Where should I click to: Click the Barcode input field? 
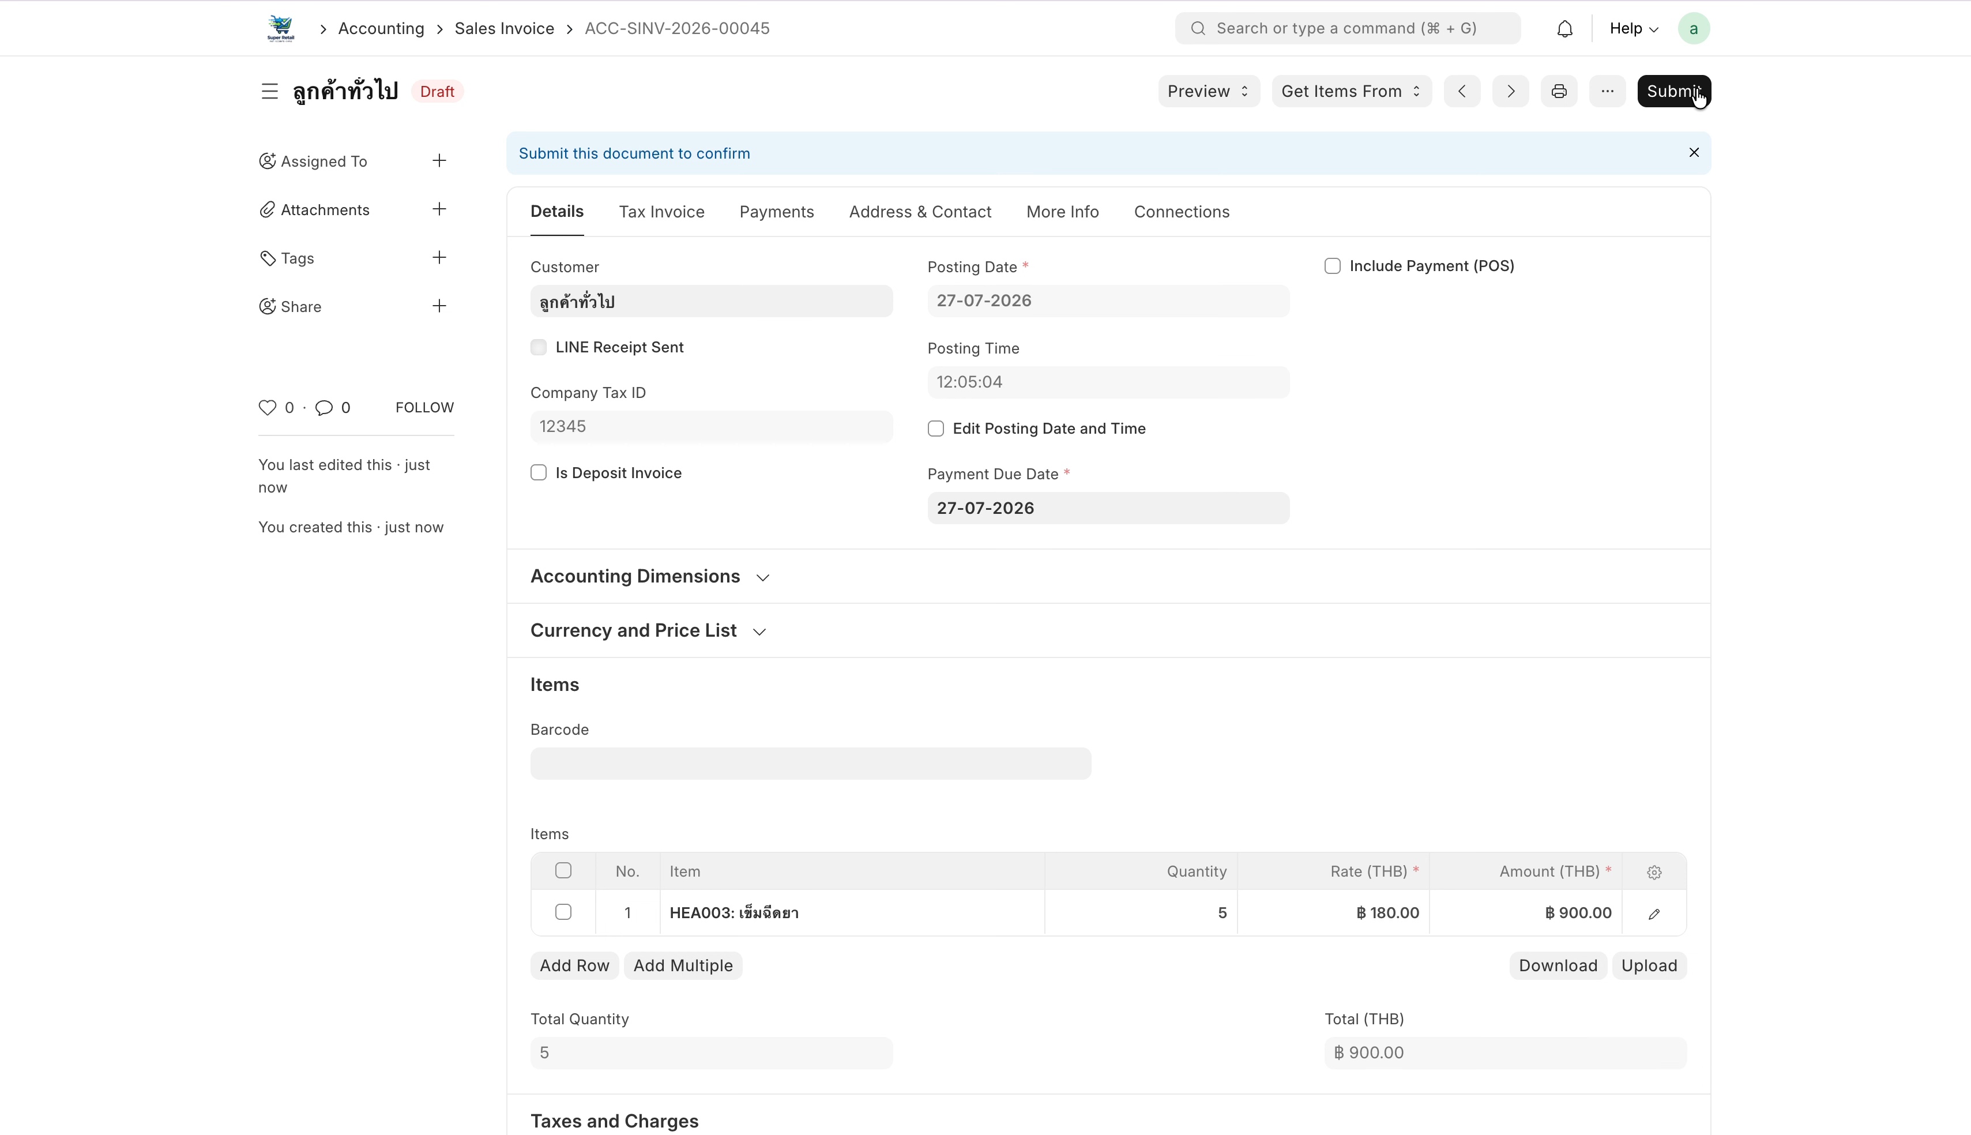811,763
